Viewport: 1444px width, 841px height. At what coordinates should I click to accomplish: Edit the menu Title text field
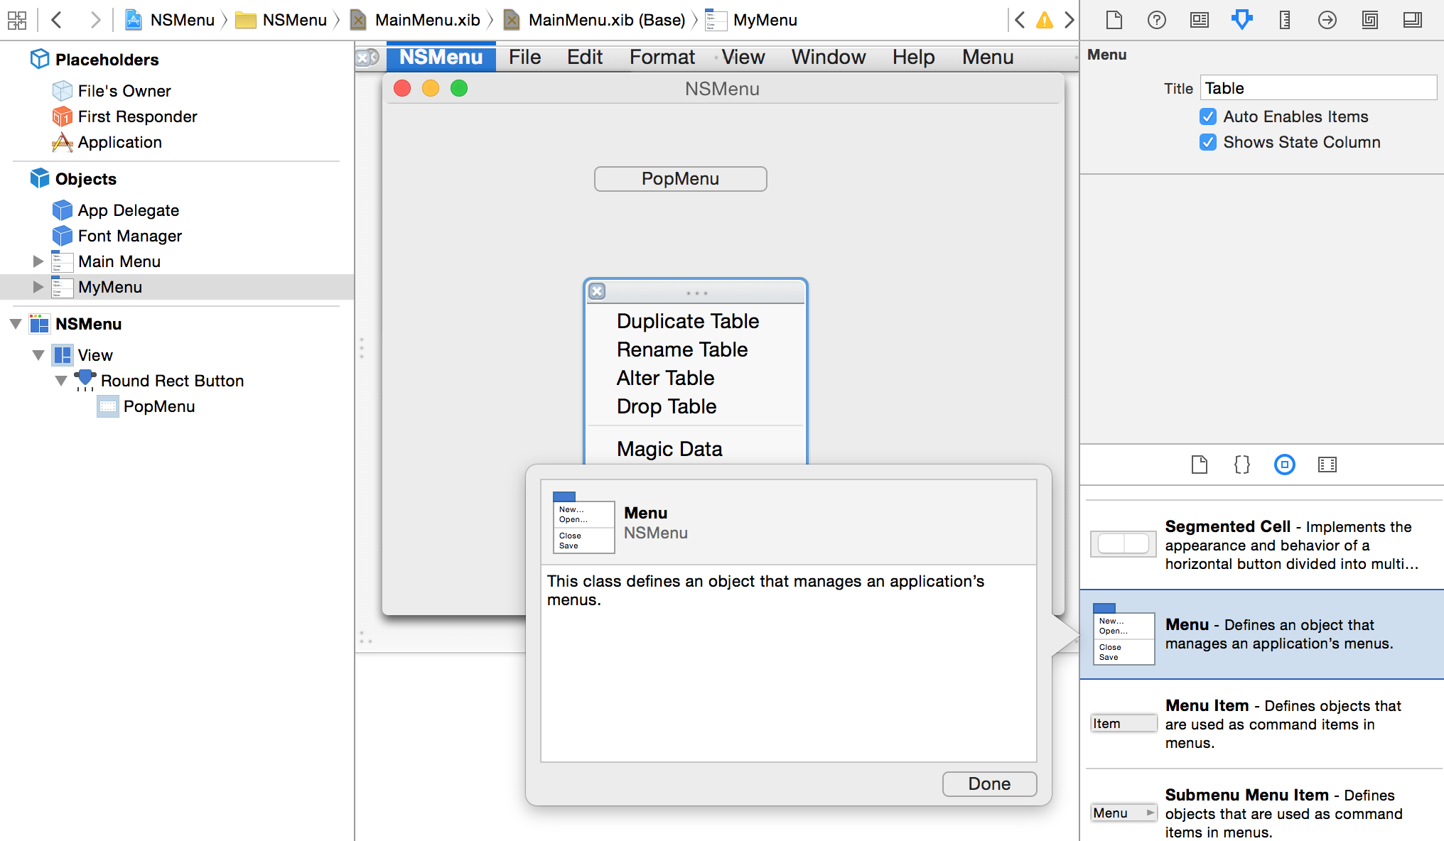click(x=1319, y=88)
